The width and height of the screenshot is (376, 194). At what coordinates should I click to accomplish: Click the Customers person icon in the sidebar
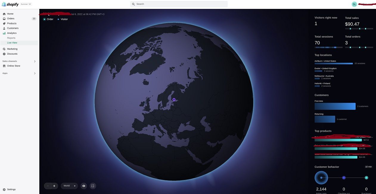pyautogui.click(x=4, y=28)
